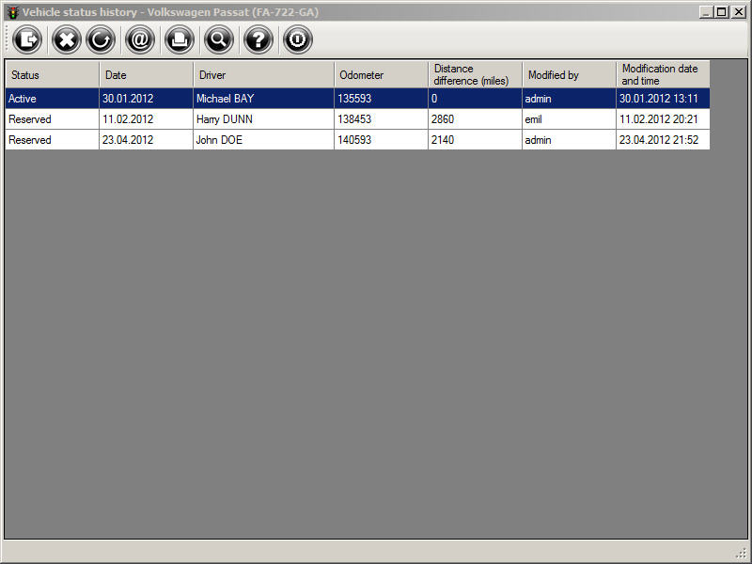752x564 pixels.
Task: Sort by Distance difference (miles) header
Action: click(475, 74)
